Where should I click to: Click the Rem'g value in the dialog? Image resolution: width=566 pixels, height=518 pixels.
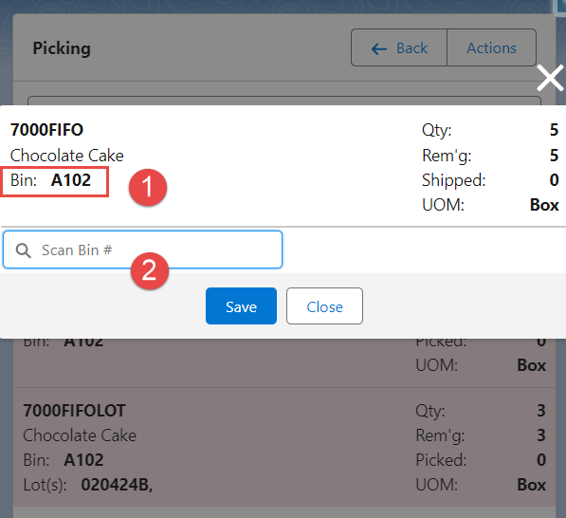554,156
